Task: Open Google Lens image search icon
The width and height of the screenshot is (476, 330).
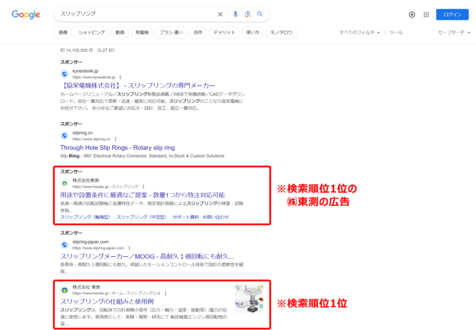Action: pyautogui.click(x=248, y=15)
